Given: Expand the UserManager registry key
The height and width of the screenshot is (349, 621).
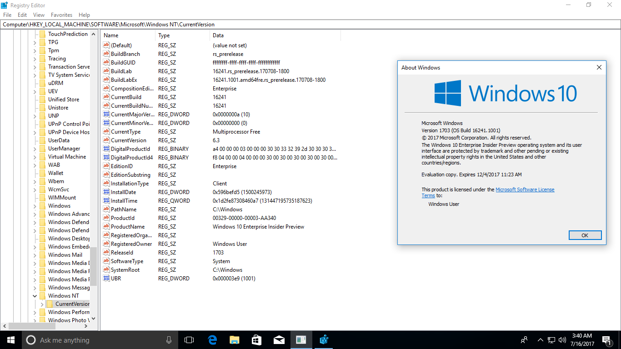Looking at the screenshot, I should pos(35,149).
